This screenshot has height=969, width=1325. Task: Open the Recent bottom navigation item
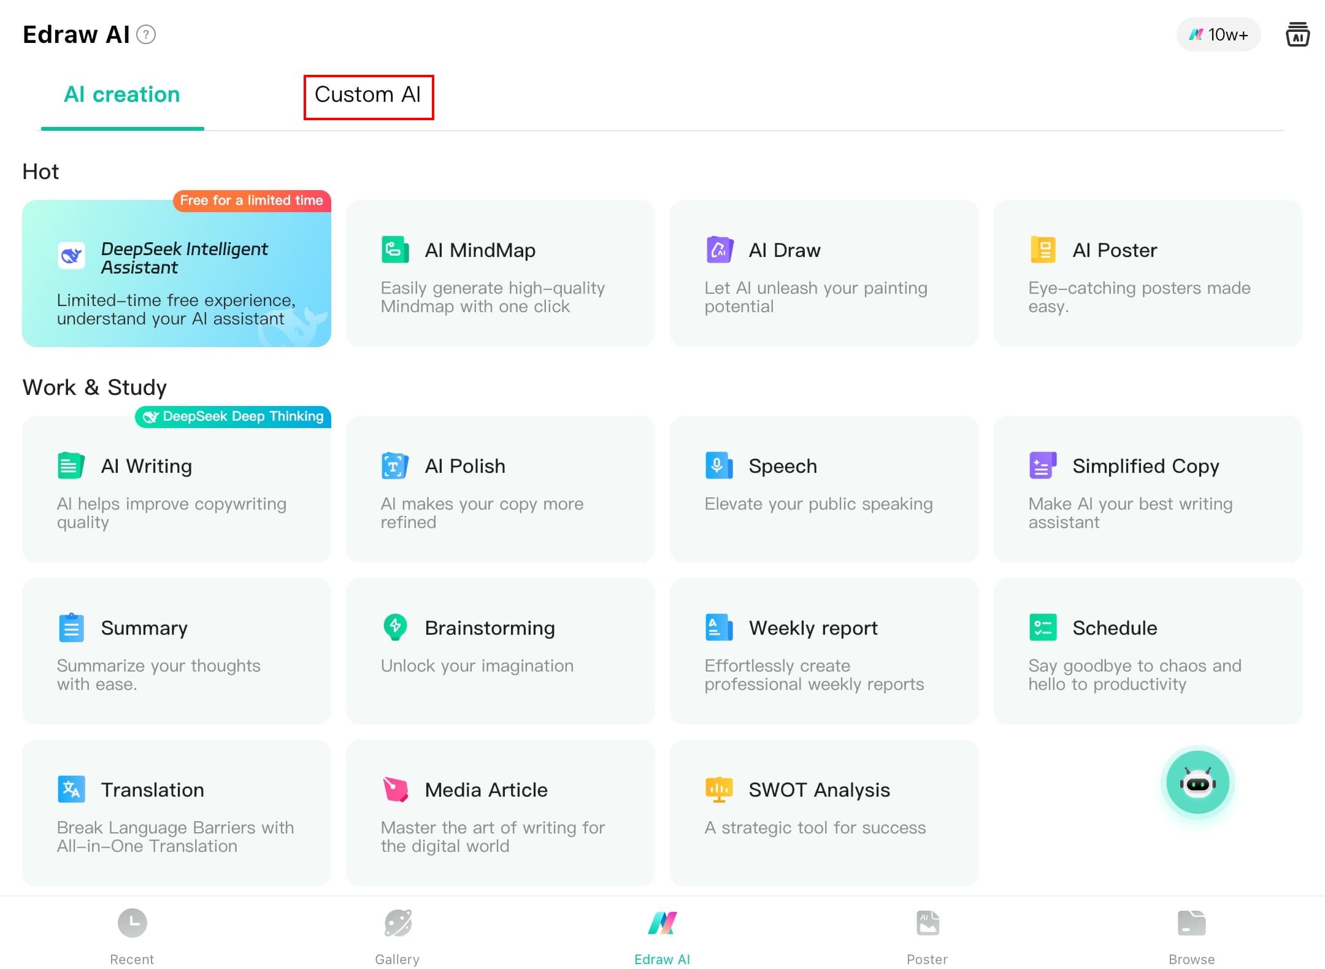coord(132,936)
